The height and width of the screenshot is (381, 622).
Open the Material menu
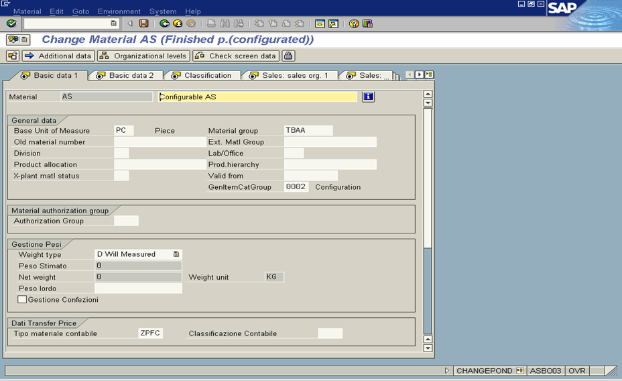pyautogui.click(x=27, y=11)
